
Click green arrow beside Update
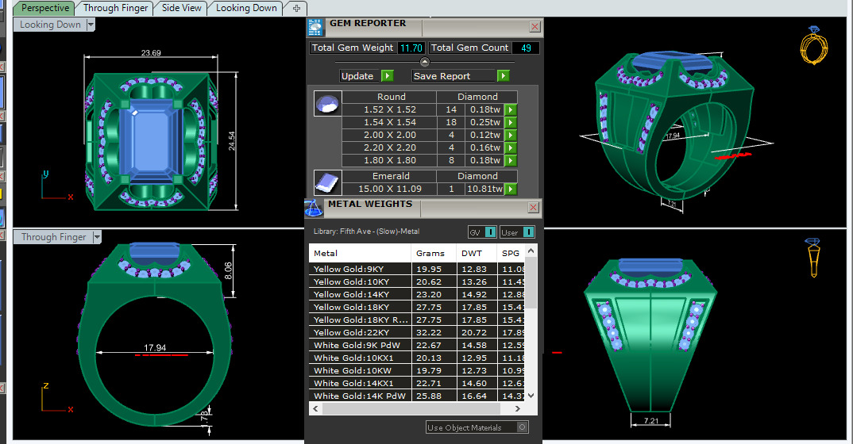(x=388, y=76)
